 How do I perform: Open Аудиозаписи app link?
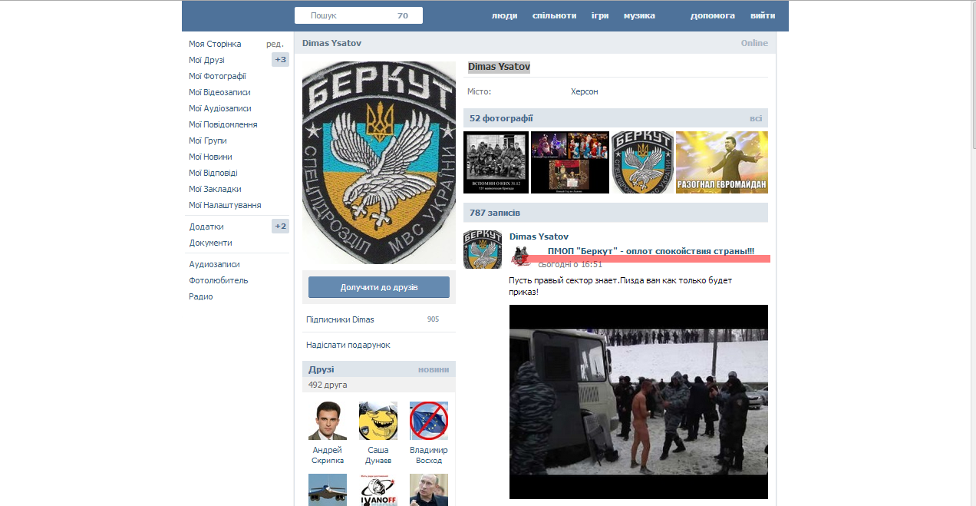pyautogui.click(x=214, y=264)
